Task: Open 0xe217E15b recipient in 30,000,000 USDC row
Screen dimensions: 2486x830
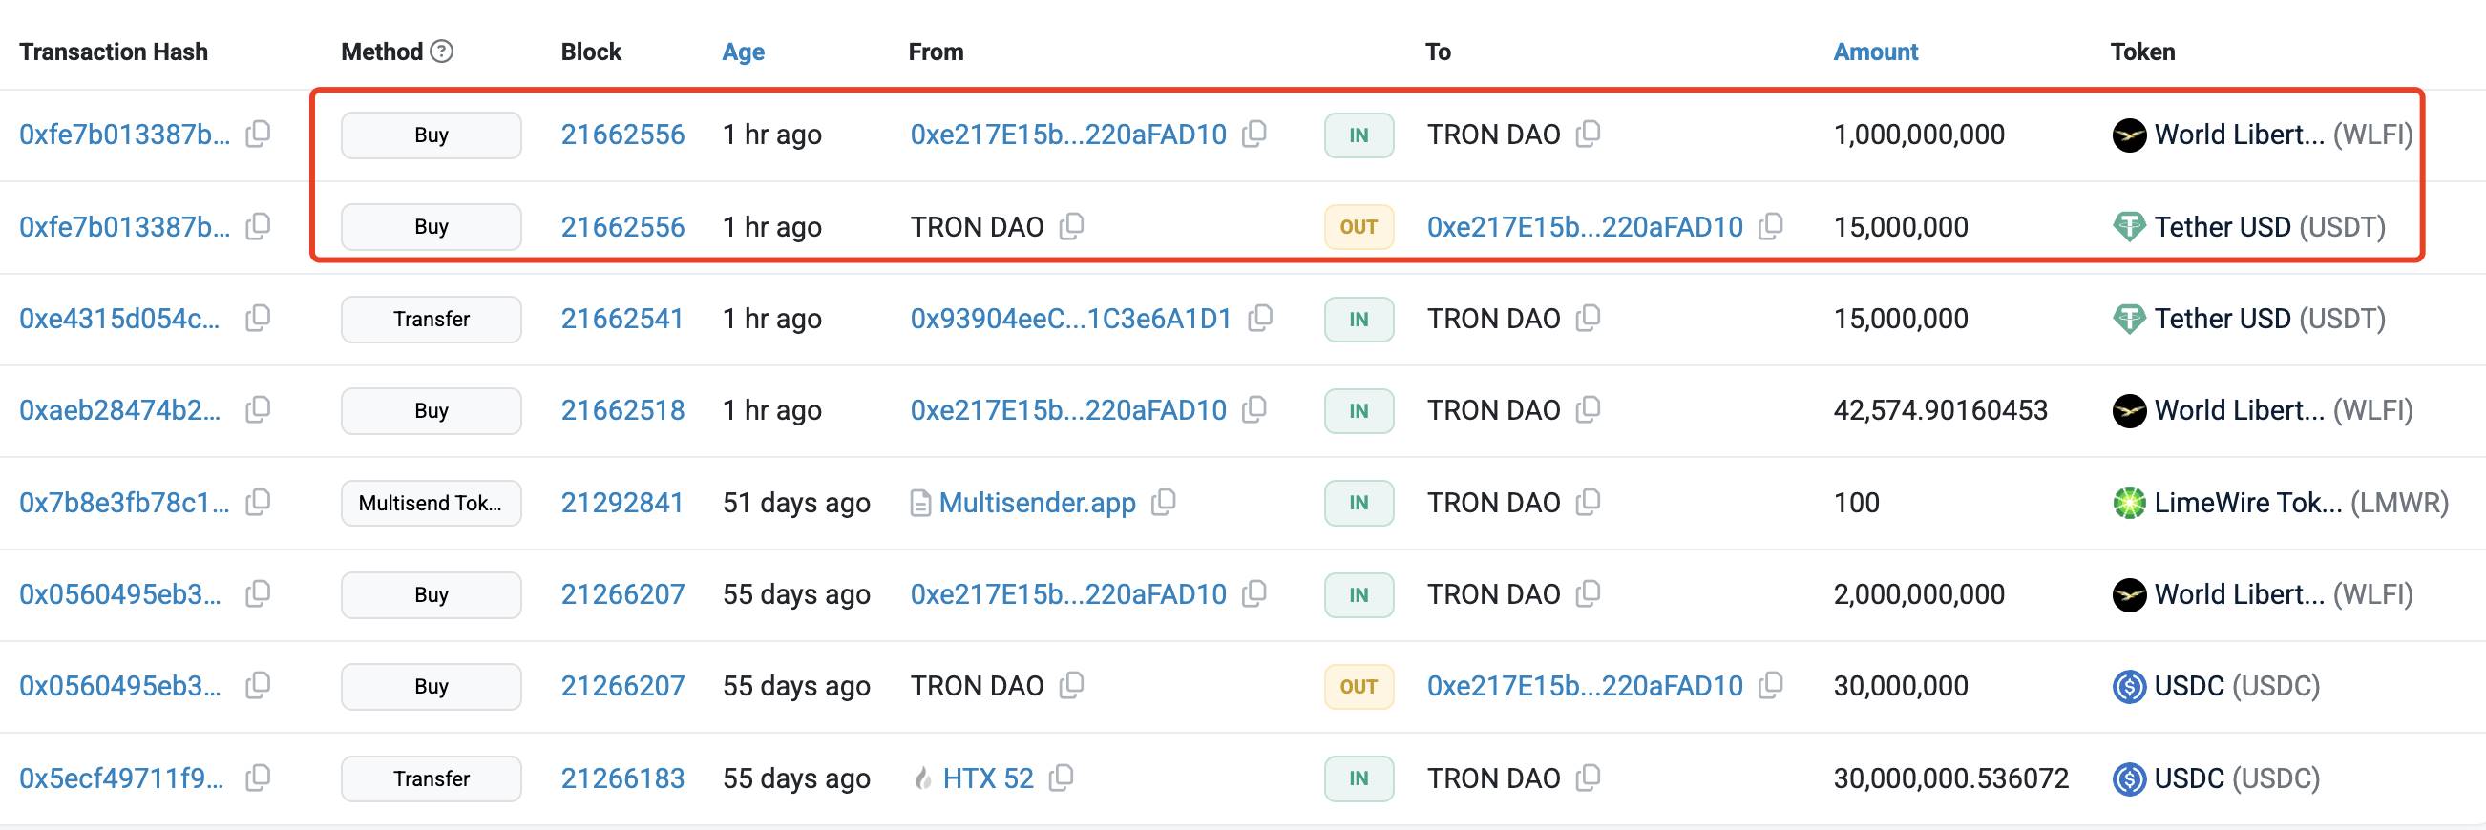Action: (1585, 685)
